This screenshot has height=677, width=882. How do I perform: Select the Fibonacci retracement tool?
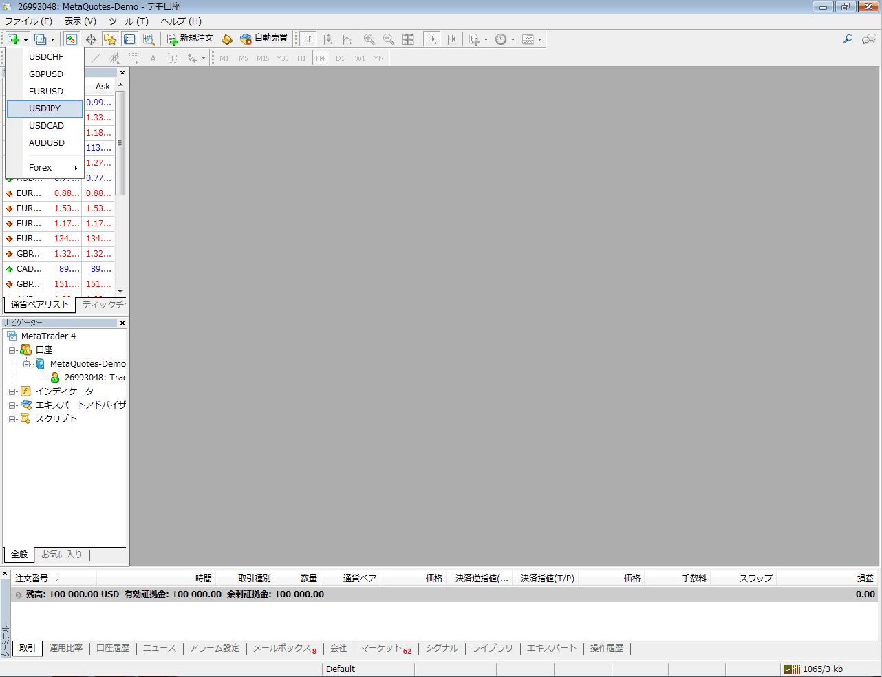tap(133, 58)
